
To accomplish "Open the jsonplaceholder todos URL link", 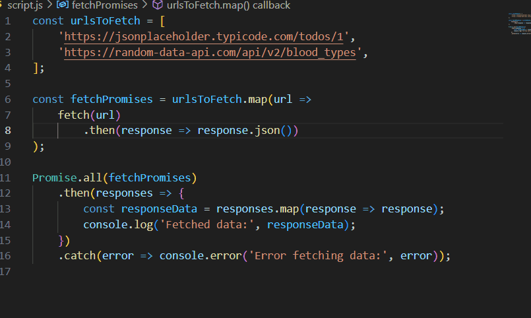I will click(205, 36).
